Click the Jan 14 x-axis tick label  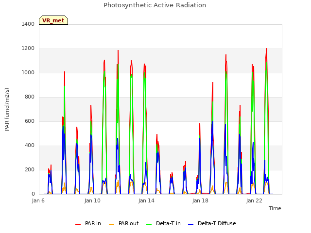click(146, 200)
